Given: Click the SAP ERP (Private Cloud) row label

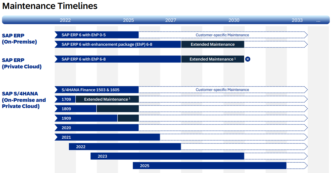Looking at the screenshot, I should point(21,63).
